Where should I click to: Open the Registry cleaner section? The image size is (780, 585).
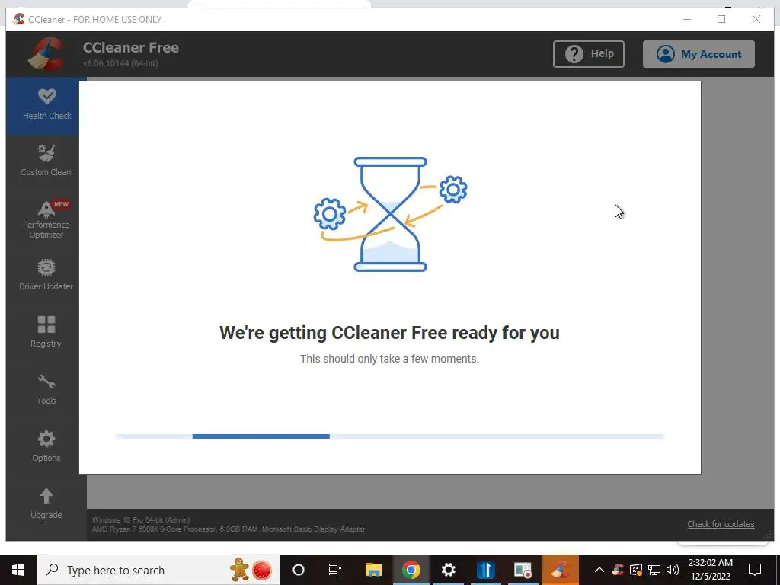[x=46, y=332]
